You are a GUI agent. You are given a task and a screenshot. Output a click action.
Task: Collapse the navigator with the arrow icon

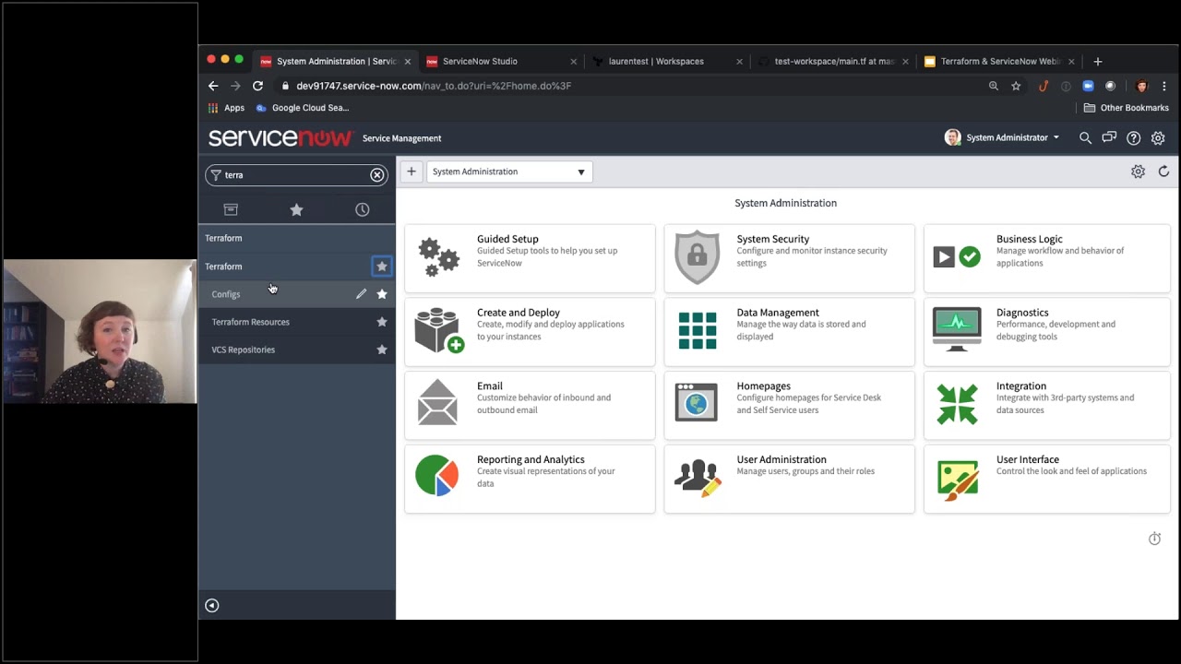tap(212, 605)
